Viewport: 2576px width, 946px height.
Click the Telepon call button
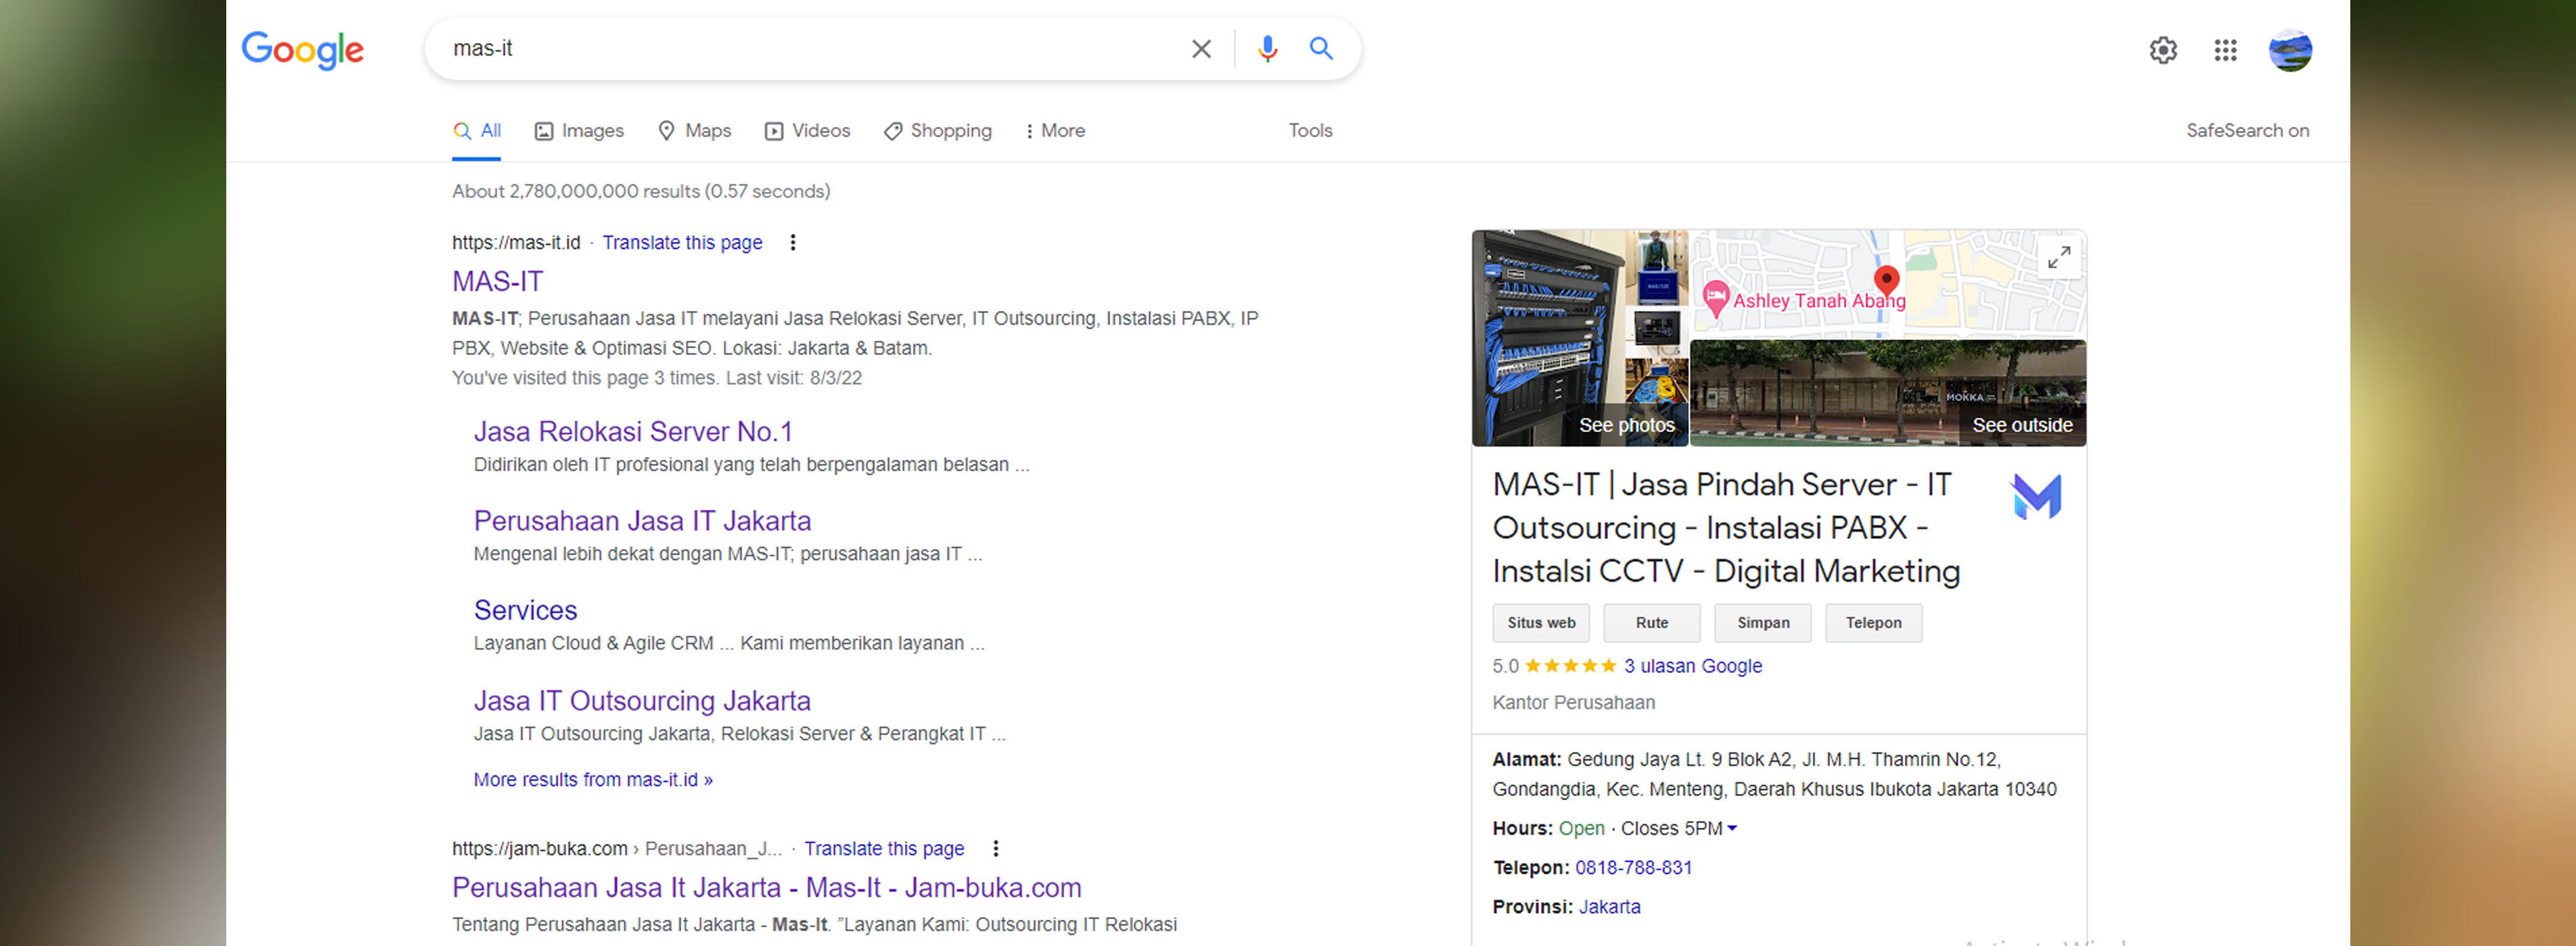[x=1873, y=623]
